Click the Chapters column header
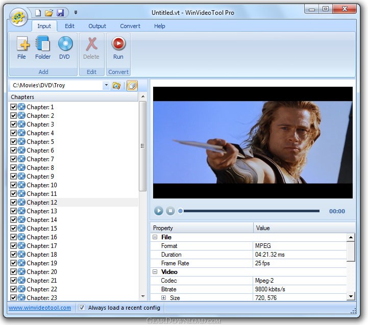 [73, 97]
